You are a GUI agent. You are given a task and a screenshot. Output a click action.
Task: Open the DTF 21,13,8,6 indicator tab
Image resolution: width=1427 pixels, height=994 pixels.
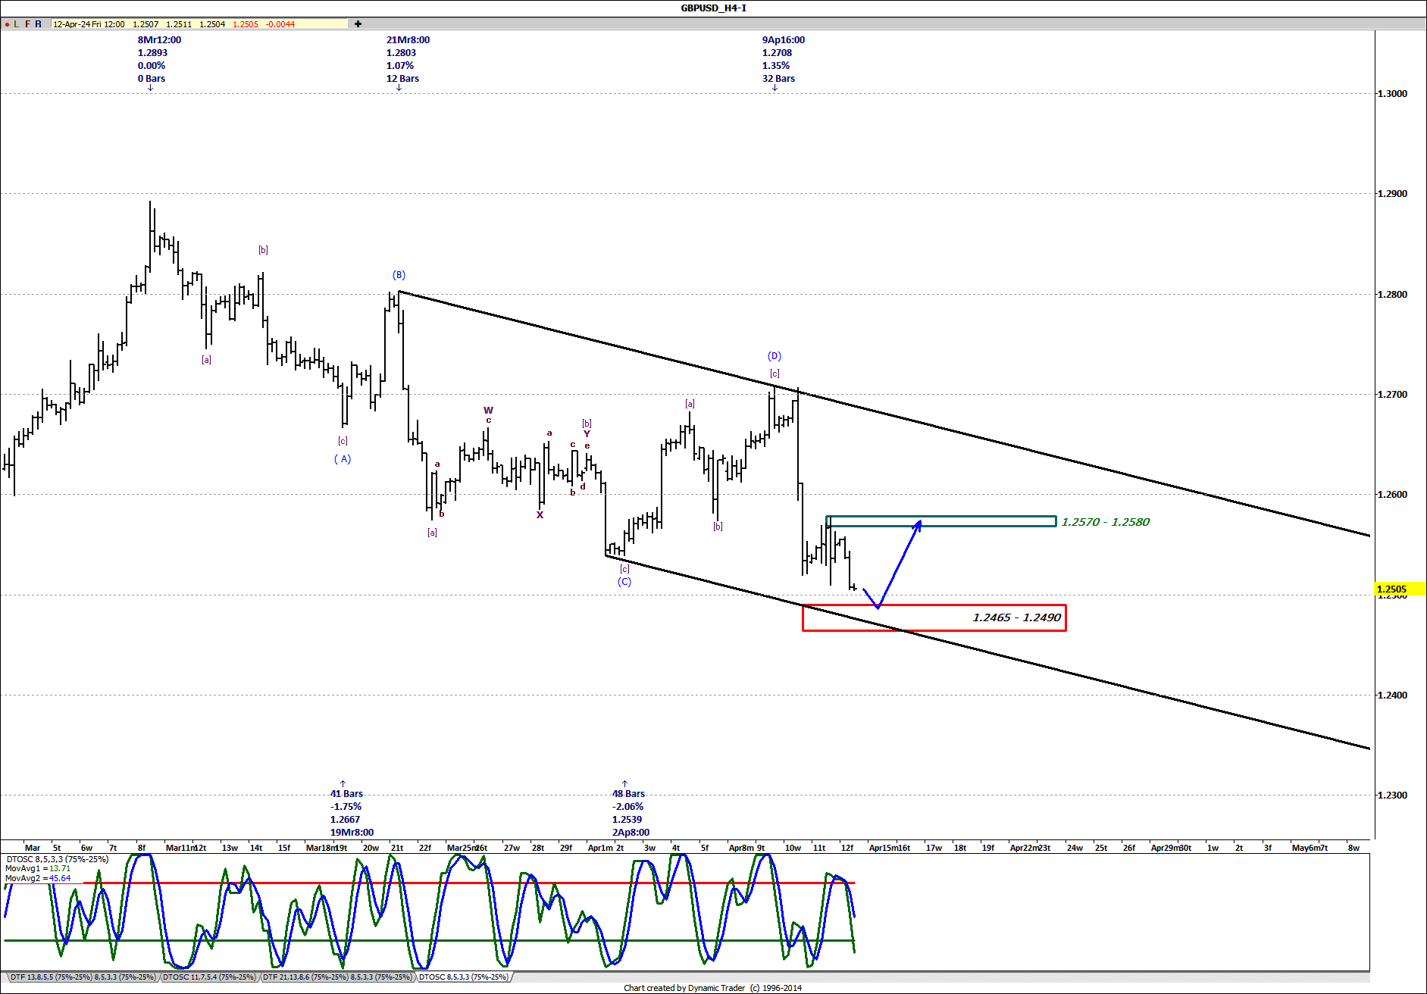click(x=338, y=977)
